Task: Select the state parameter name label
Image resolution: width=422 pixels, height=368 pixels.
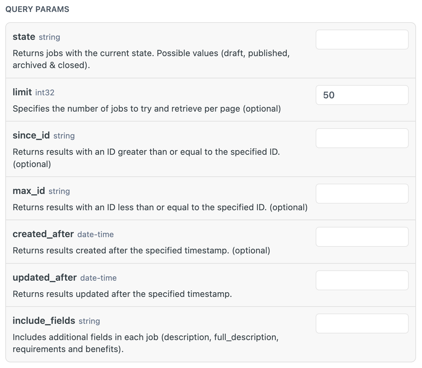Action: tap(24, 37)
